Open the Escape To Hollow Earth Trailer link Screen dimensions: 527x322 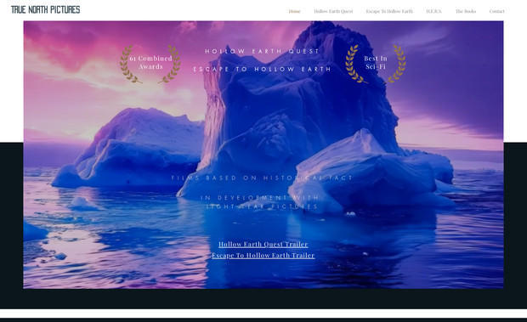(263, 255)
